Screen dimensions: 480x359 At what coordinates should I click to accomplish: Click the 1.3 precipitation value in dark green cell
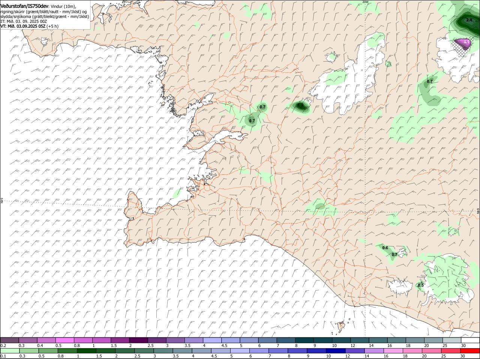300,106
